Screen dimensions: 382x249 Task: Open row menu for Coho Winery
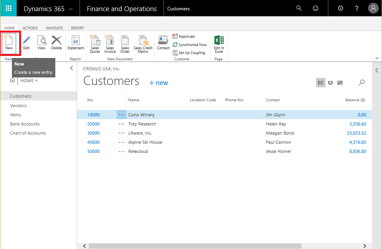(121, 115)
